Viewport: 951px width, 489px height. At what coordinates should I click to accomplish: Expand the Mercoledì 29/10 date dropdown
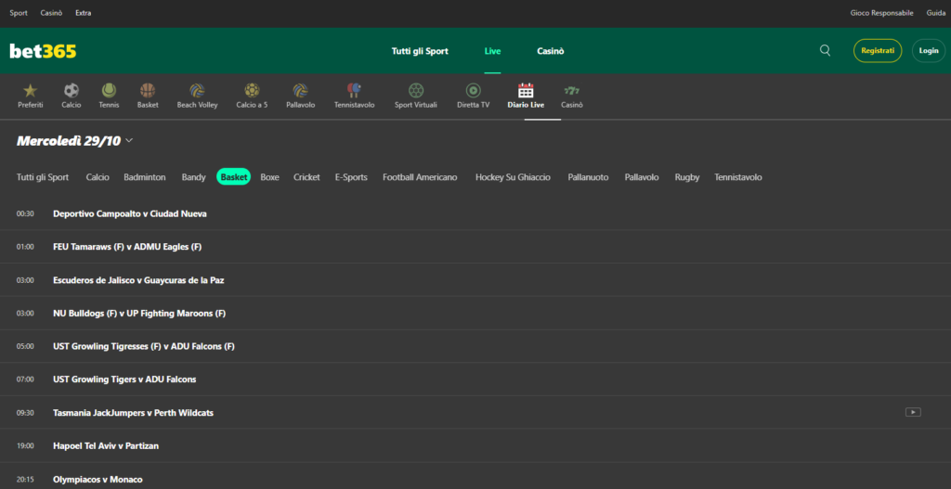(x=128, y=141)
